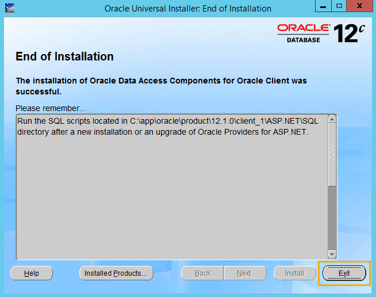Open the Help button
The width and height of the screenshot is (376, 297).
tap(32, 273)
